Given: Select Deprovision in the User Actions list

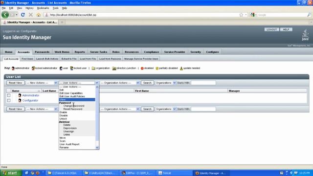Looking at the screenshot, I should point(77,128).
